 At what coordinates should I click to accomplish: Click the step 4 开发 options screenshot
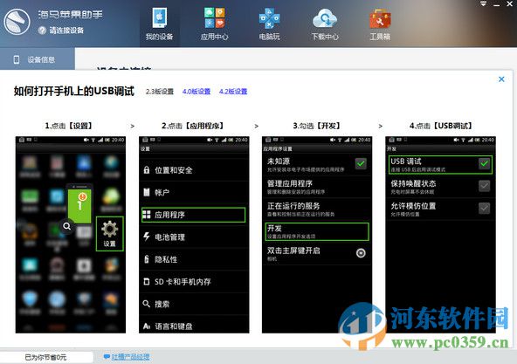click(x=440, y=235)
